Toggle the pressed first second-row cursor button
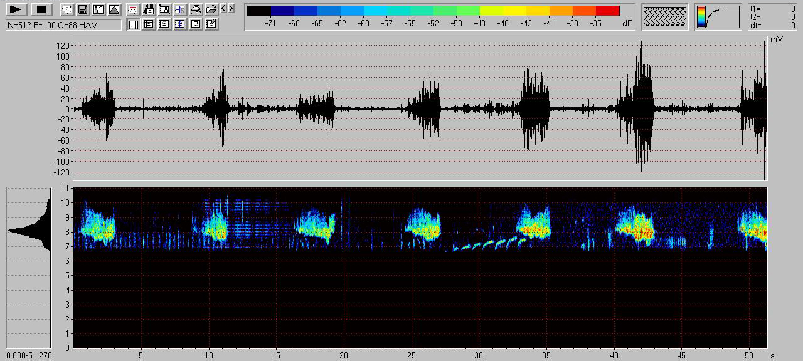The height and width of the screenshot is (361, 803). 133,24
